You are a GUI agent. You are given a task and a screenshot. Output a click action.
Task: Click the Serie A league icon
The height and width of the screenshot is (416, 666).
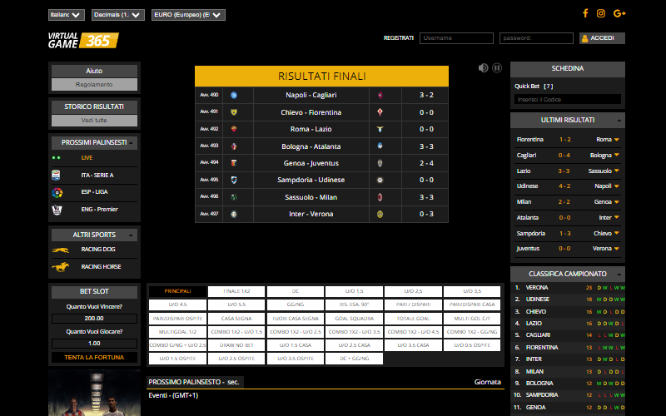[x=56, y=175]
